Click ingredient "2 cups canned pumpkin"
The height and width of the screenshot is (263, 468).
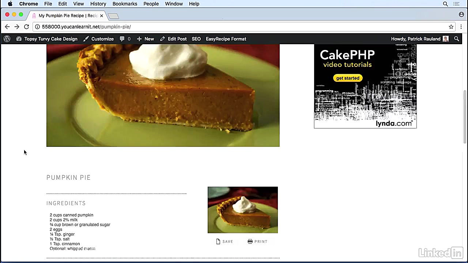71,215
